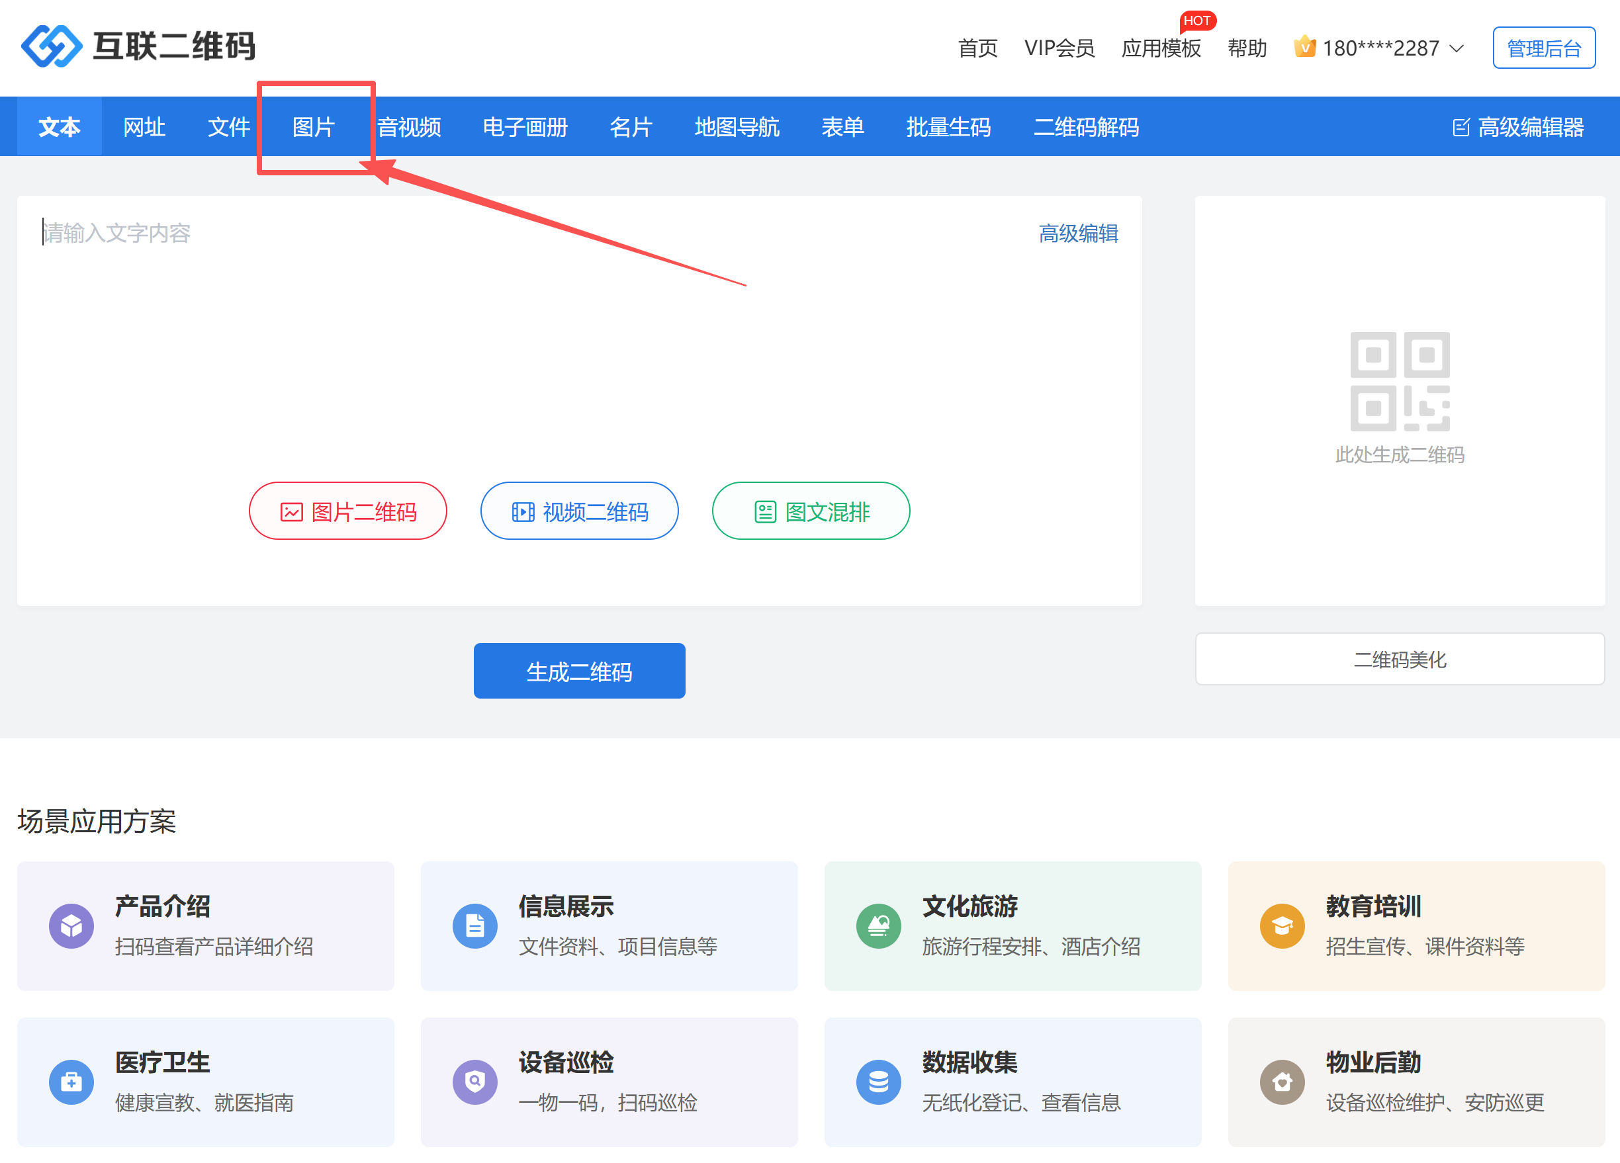Click the shield search icon of 设备巡检
The width and height of the screenshot is (1620, 1163).
pyautogui.click(x=475, y=1082)
